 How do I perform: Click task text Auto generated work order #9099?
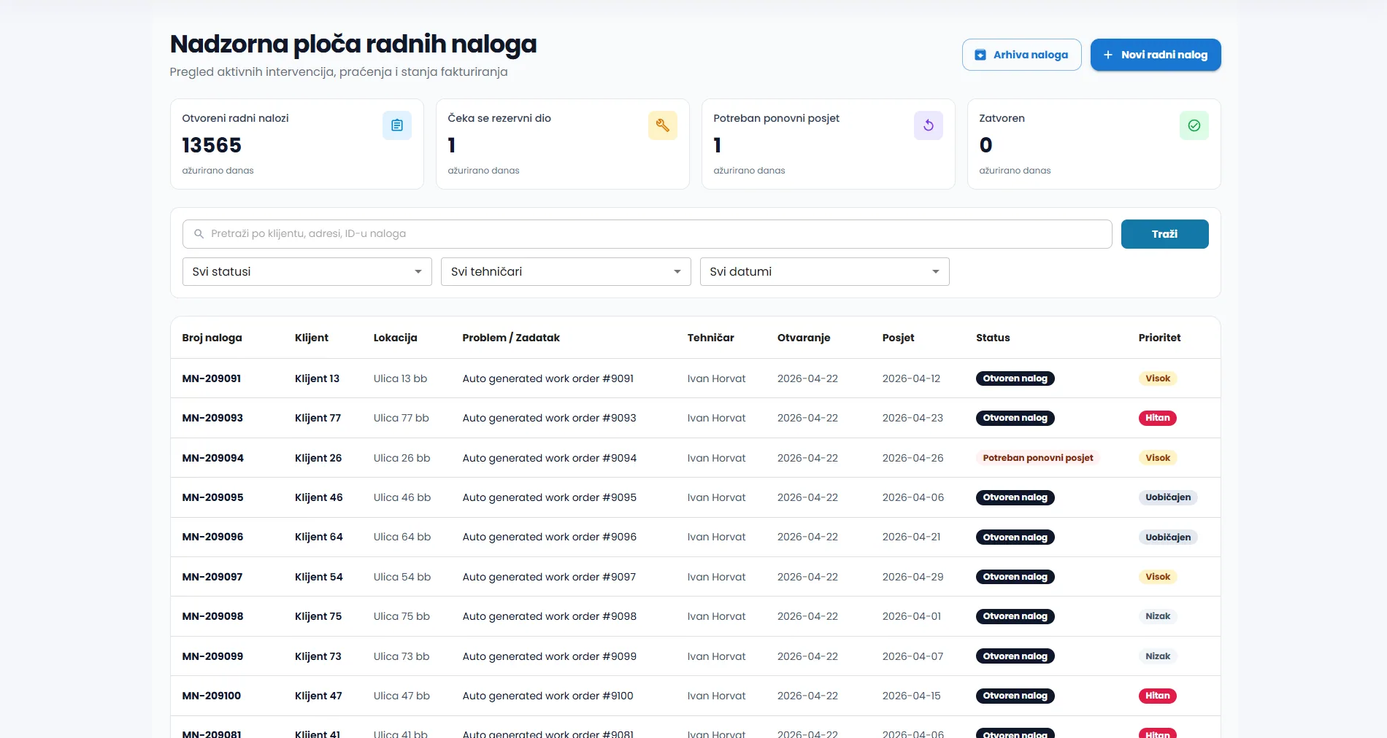pos(550,656)
